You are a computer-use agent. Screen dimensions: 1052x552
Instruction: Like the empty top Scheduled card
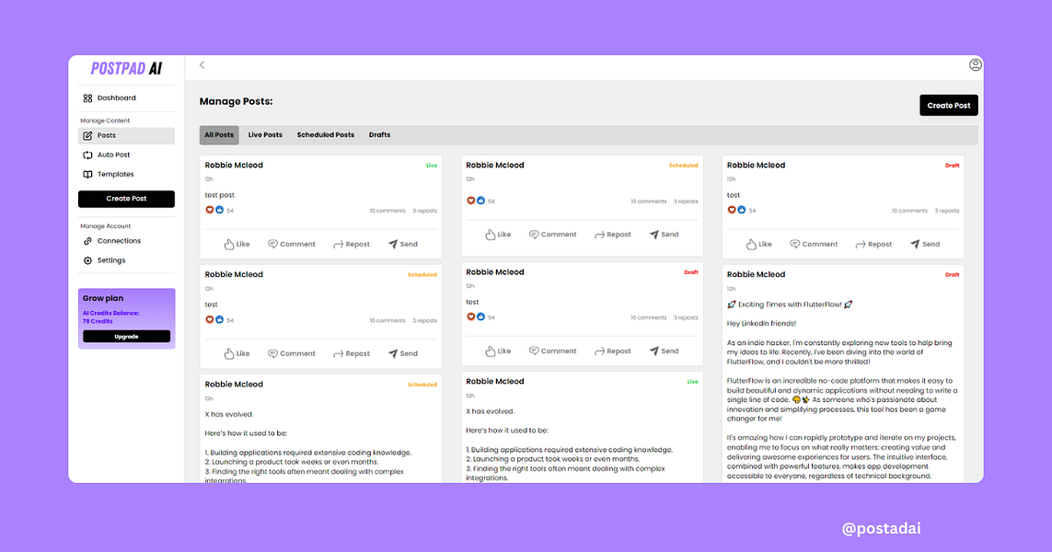498,235
